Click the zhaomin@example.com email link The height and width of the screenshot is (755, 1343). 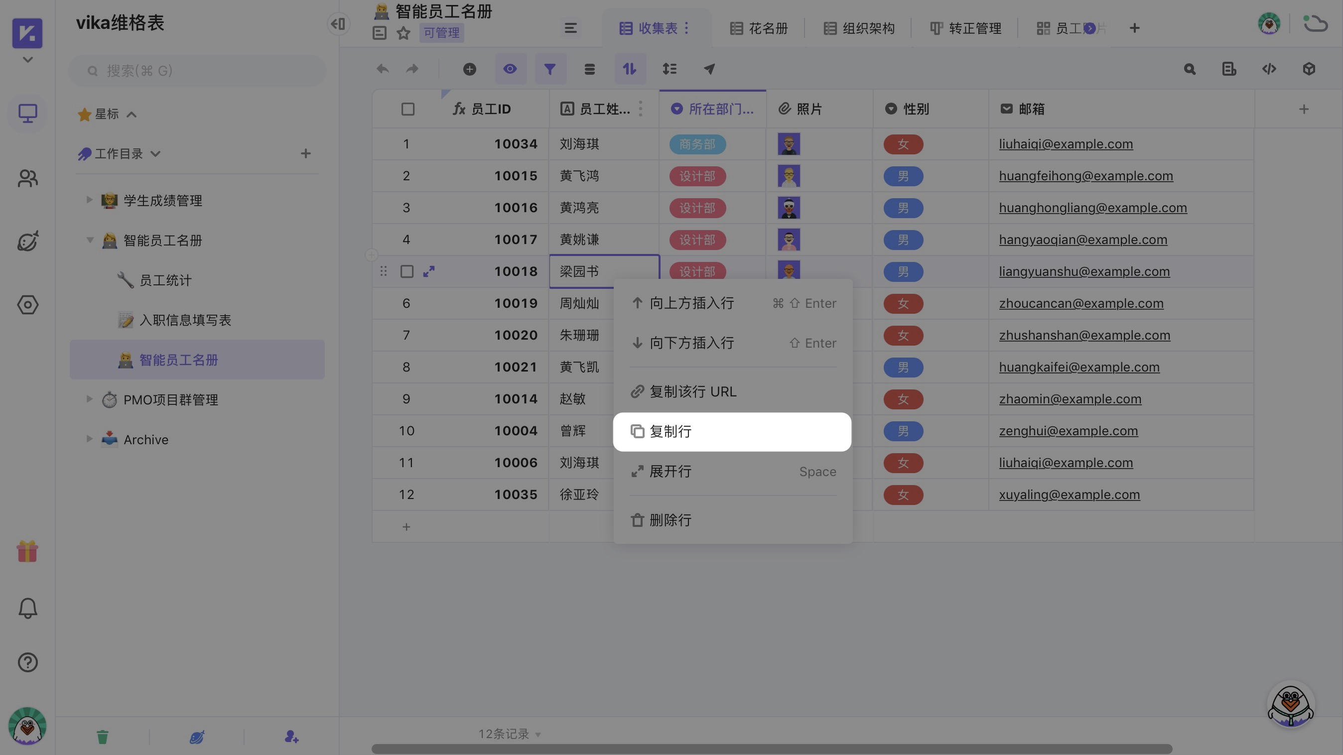(x=1070, y=398)
